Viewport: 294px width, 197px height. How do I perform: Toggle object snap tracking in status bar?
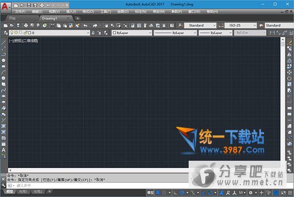(x=203, y=193)
